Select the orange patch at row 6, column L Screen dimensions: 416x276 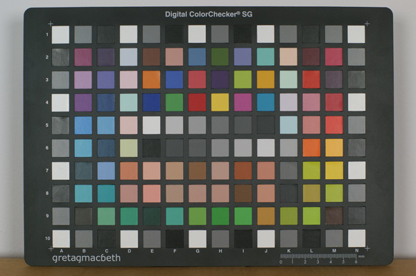point(311,147)
